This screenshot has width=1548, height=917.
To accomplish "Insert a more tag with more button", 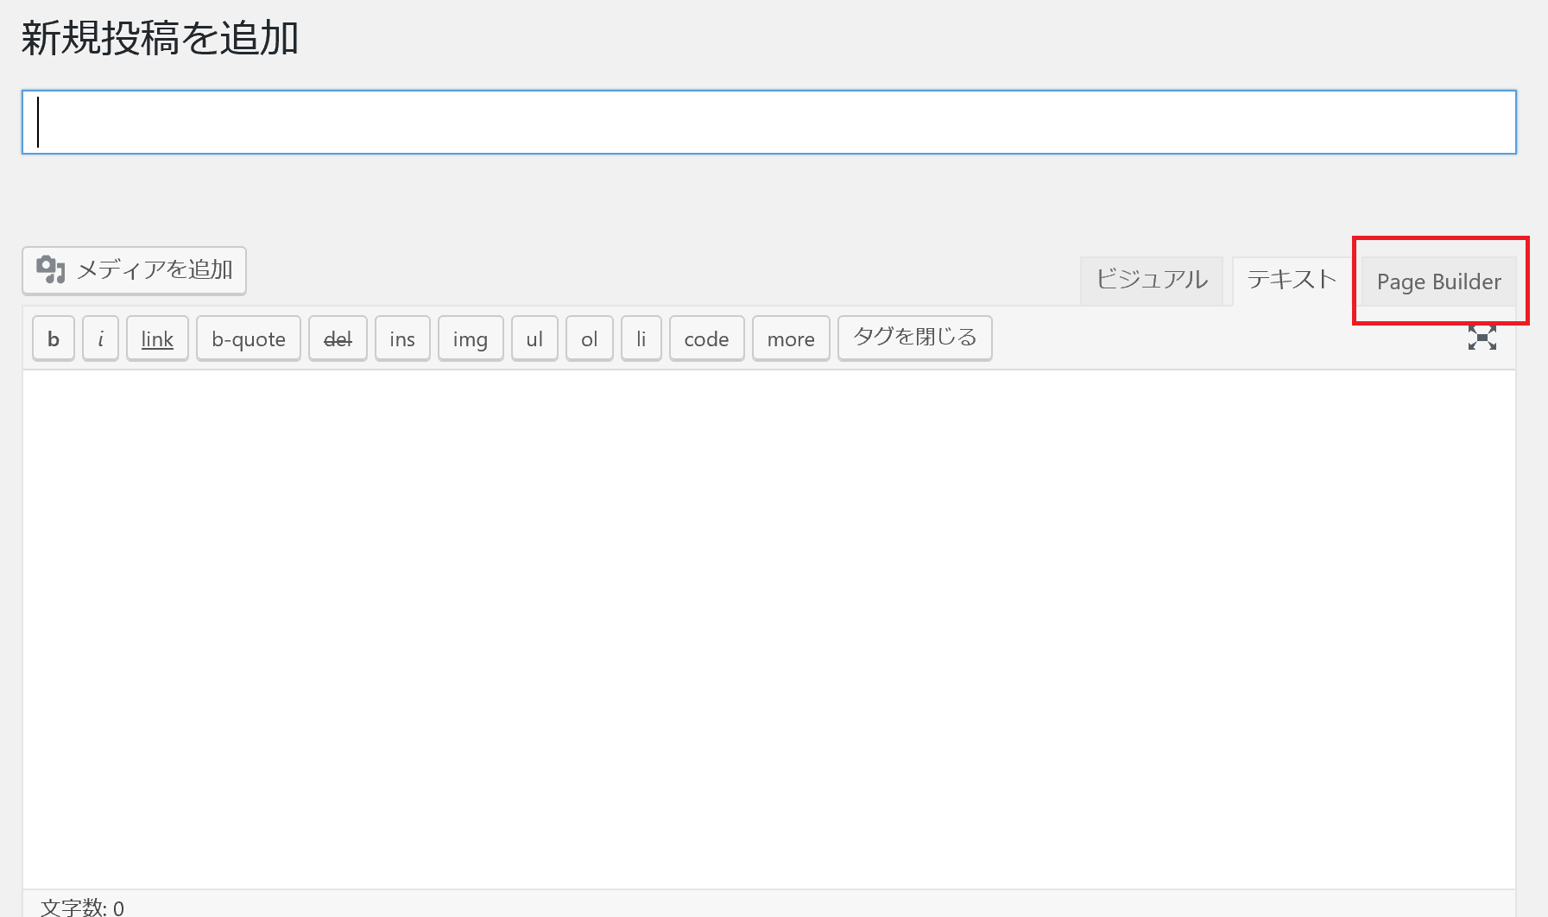I will click(x=791, y=338).
